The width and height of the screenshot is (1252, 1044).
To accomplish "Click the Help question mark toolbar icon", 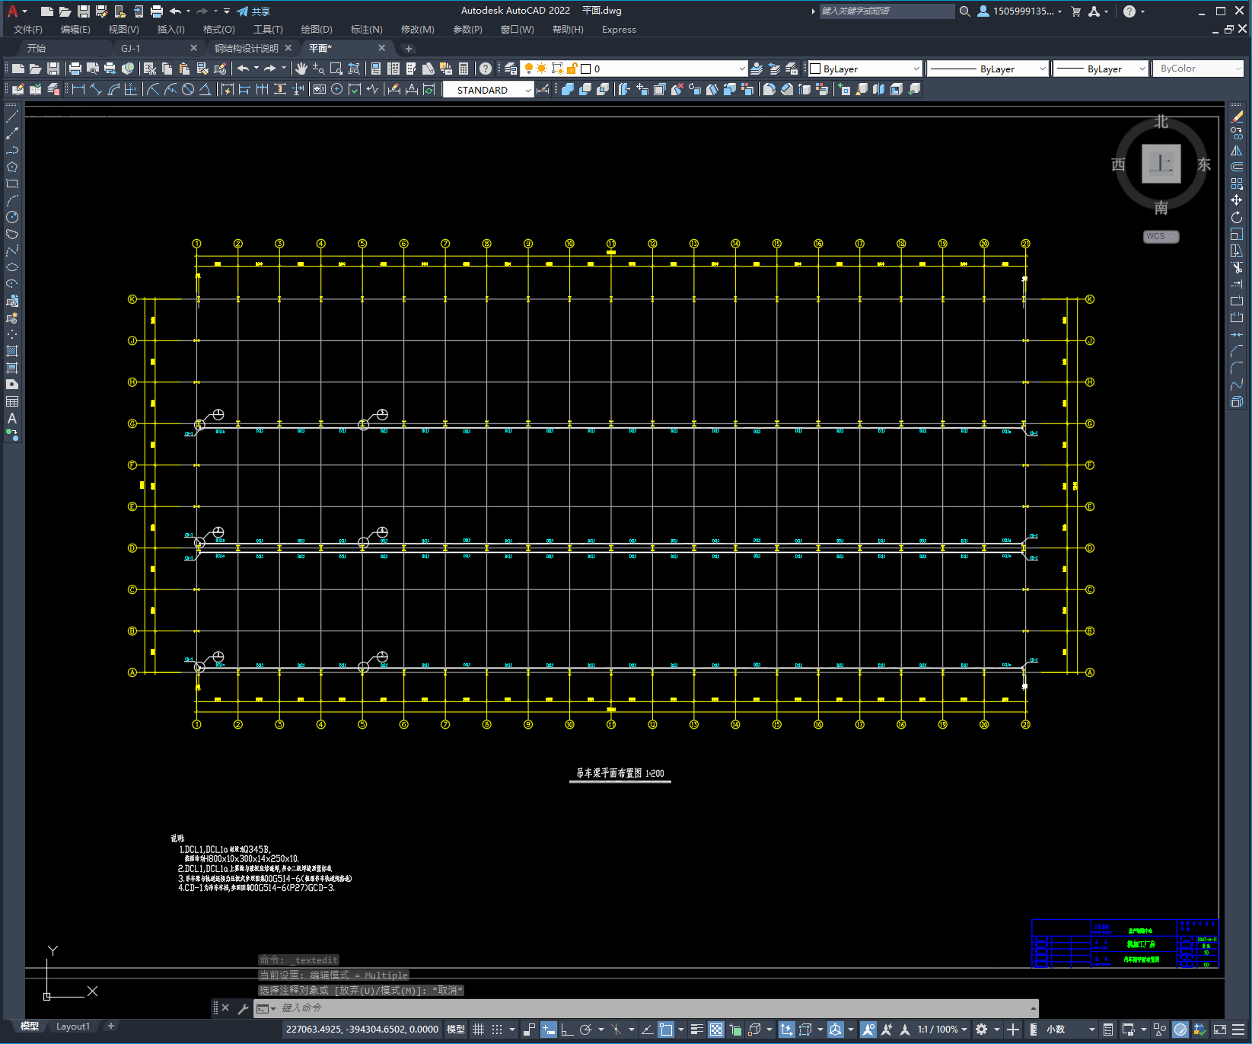I will pos(486,69).
